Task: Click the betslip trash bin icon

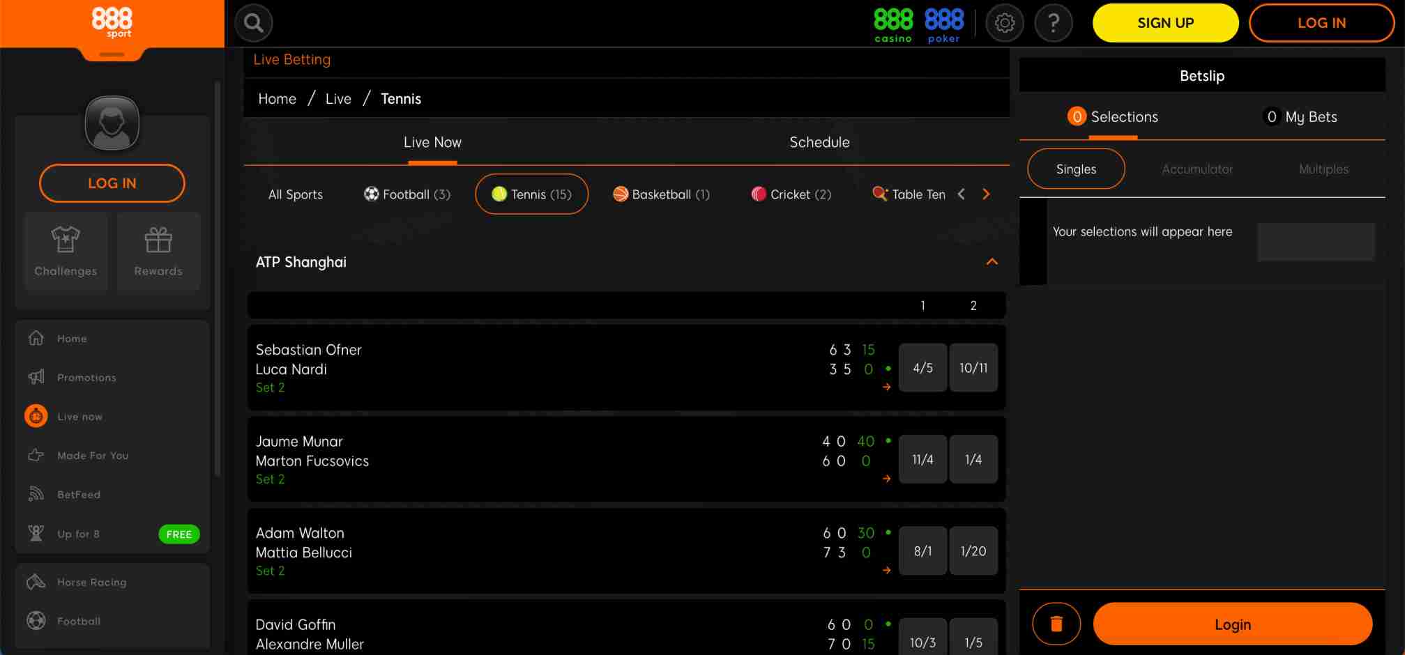Action: [x=1056, y=624]
